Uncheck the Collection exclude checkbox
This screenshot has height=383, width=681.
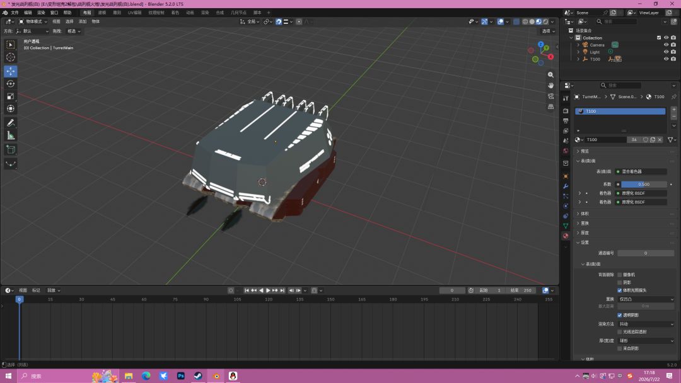(x=659, y=38)
